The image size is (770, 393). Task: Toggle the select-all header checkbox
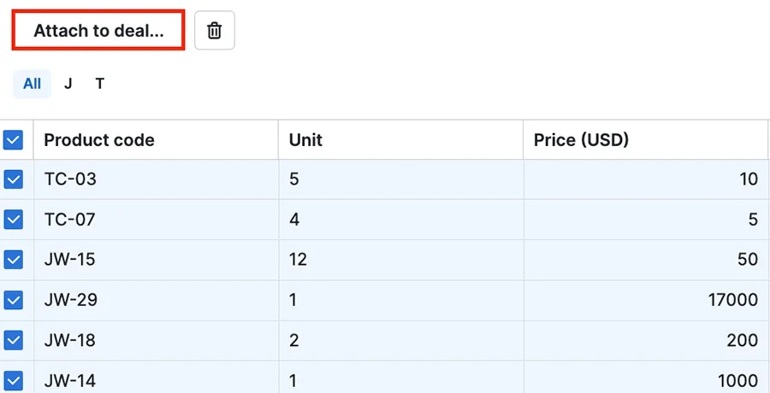[x=13, y=140]
